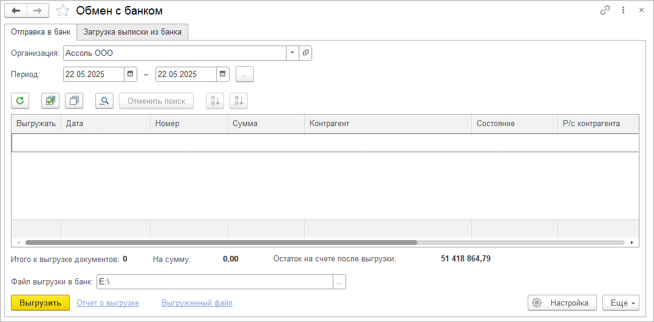Viewport: 654px width, 322px height.
Task: Click the Файл выгрузки в банк path field
Action: 215,282
